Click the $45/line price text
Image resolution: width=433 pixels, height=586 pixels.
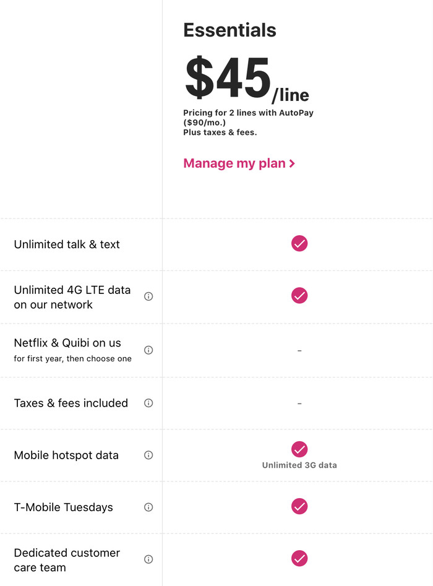click(246, 80)
